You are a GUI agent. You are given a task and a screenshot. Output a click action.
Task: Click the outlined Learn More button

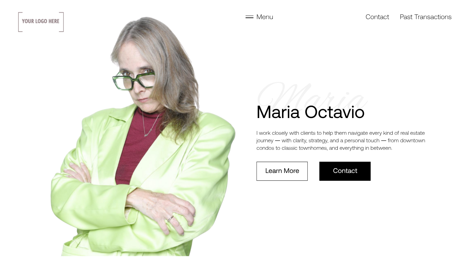click(x=282, y=171)
